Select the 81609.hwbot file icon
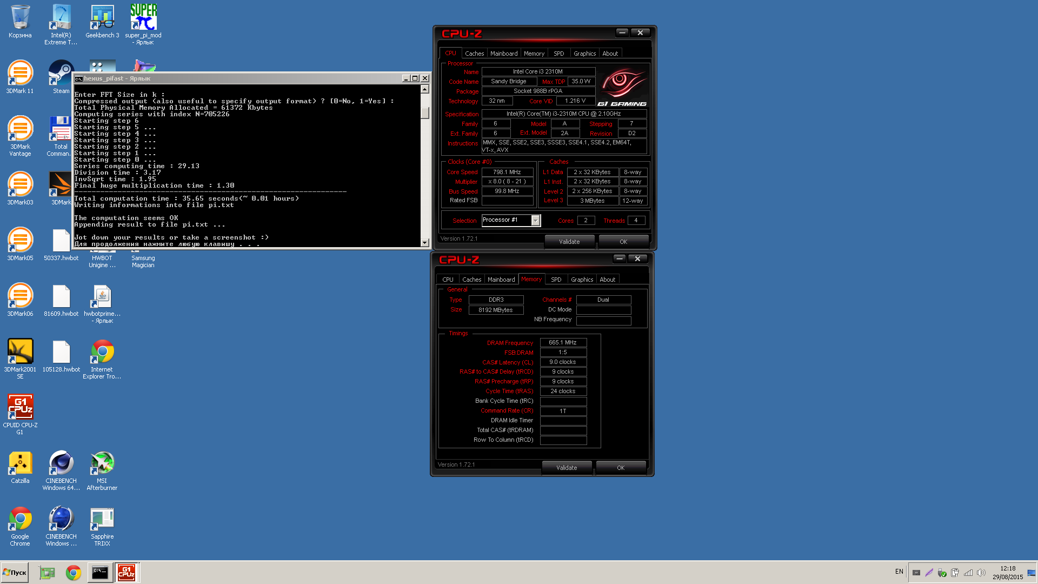Screen dimensions: 1038x584 click(61, 301)
